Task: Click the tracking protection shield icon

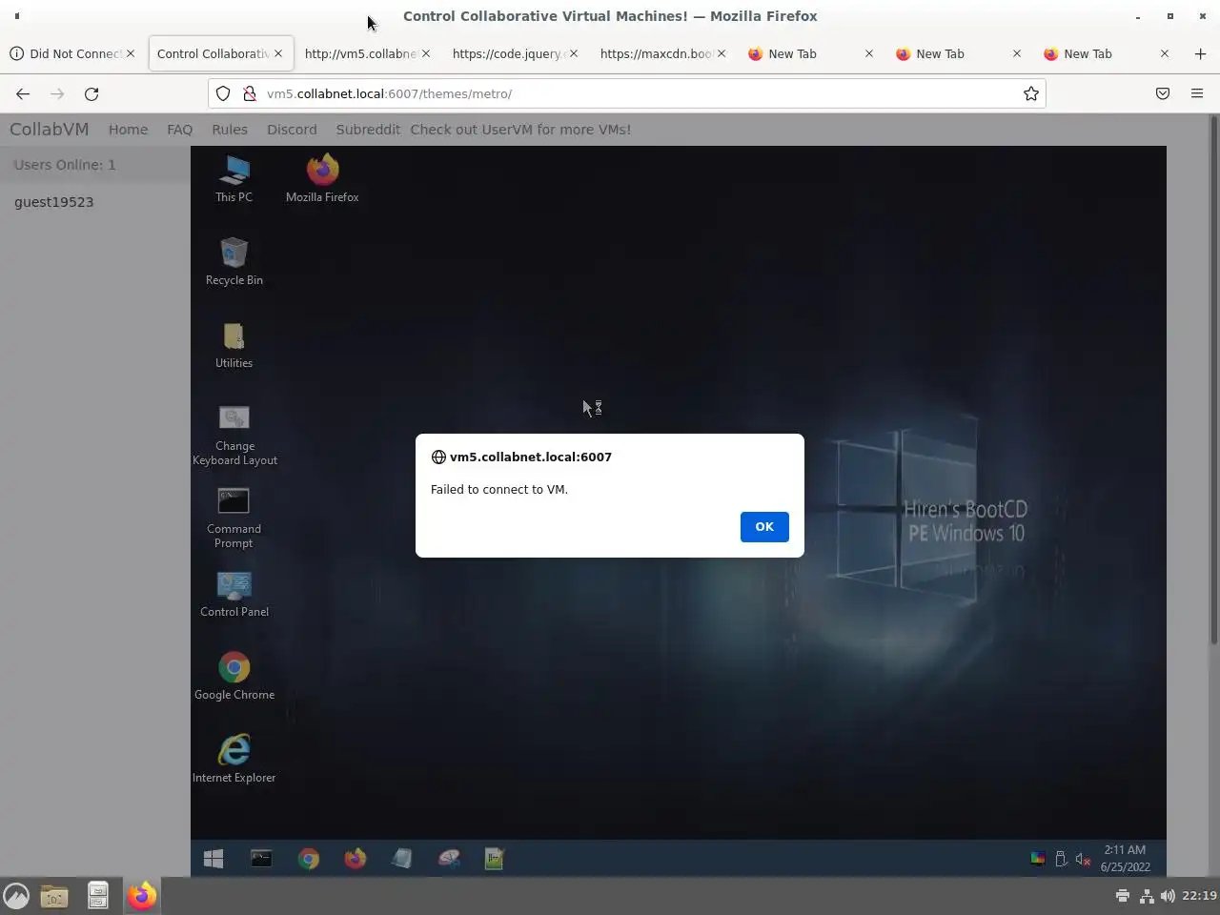Action: click(x=223, y=93)
